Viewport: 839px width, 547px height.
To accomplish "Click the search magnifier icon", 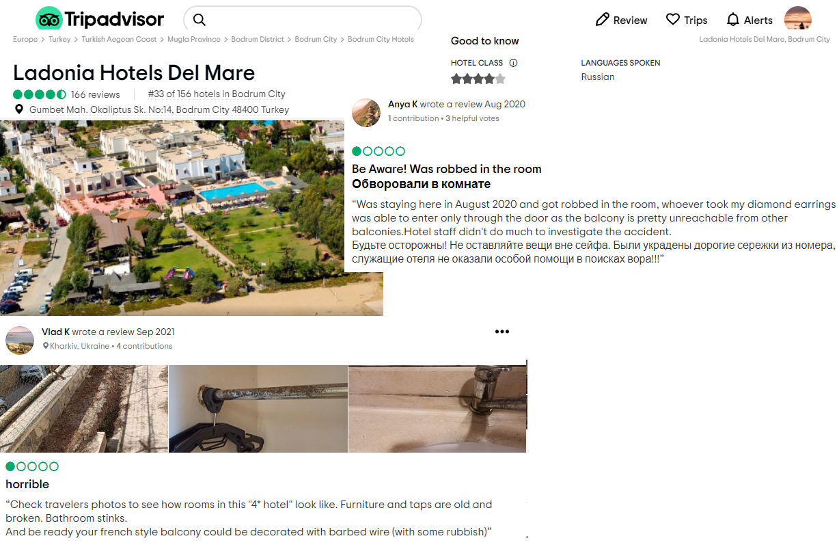I will click(199, 20).
